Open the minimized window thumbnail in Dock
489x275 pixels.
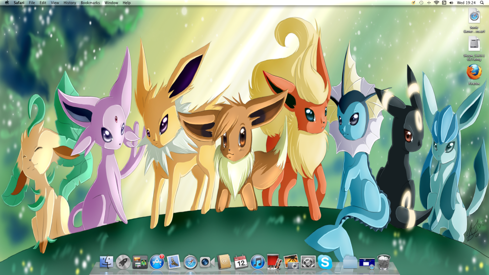(367, 263)
